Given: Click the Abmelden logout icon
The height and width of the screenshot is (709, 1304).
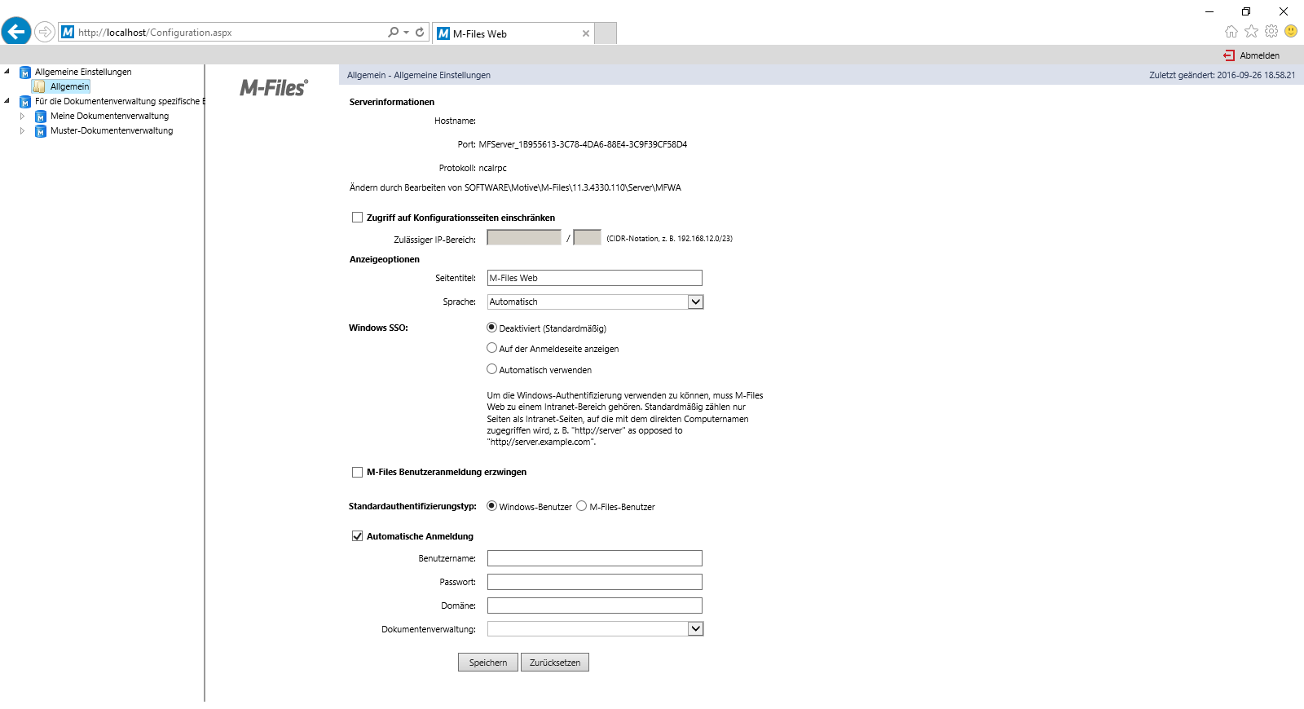Looking at the screenshot, I should (1229, 55).
